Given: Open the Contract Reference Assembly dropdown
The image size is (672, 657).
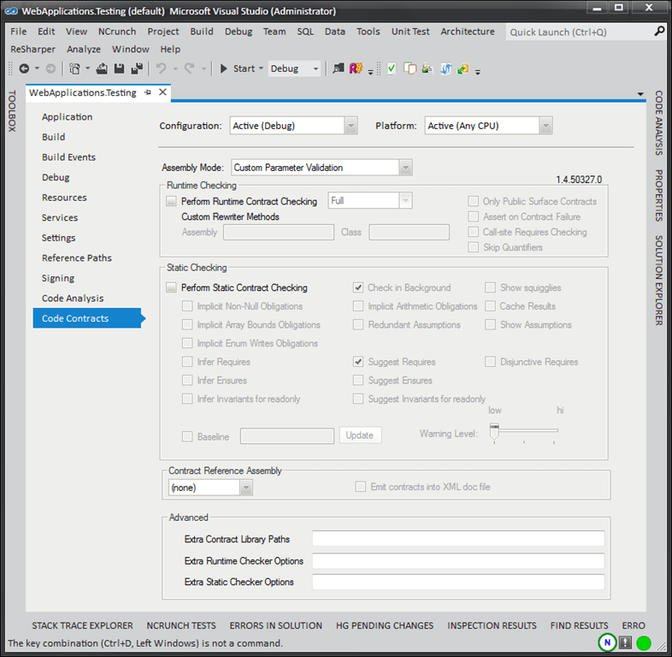Looking at the screenshot, I should point(246,487).
